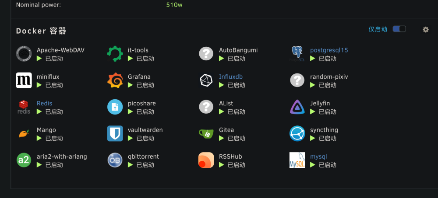Click the aria2-with-ariang a2 icon

(24, 160)
